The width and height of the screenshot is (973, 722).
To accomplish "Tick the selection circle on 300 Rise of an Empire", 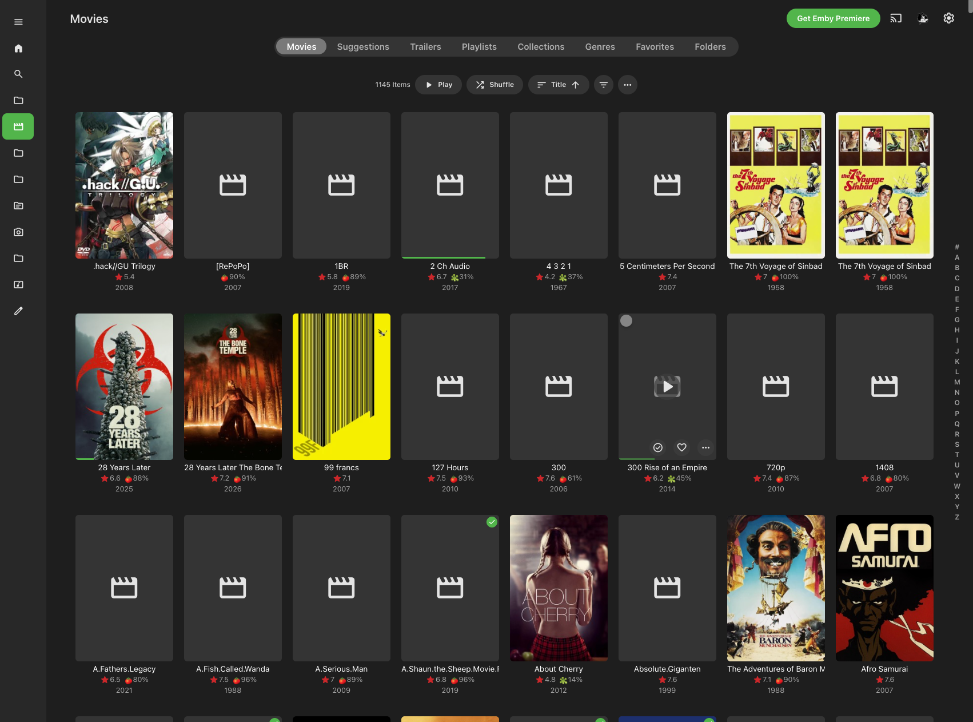I will click(x=627, y=321).
